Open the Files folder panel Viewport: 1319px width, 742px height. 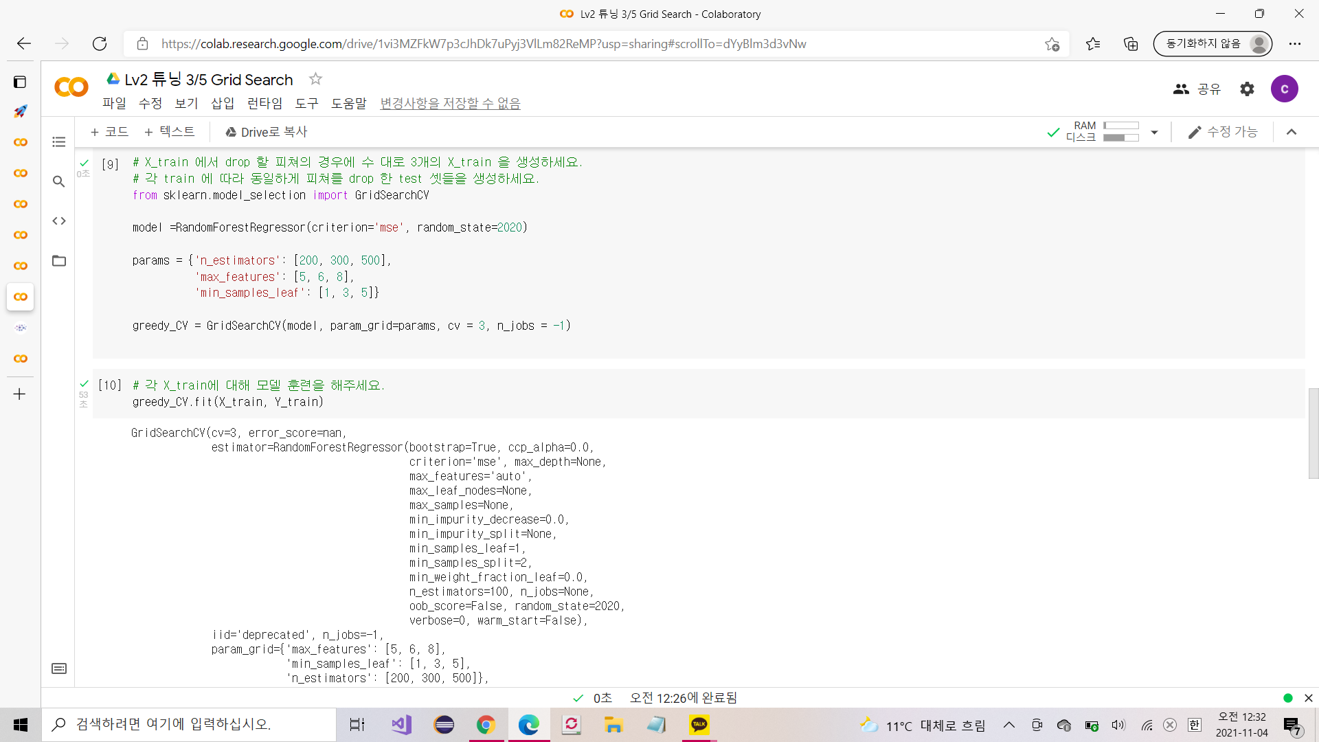(59, 261)
